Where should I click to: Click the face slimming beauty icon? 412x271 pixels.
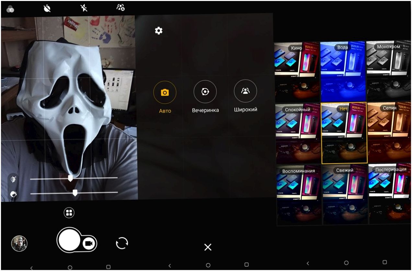pyautogui.click(x=14, y=180)
